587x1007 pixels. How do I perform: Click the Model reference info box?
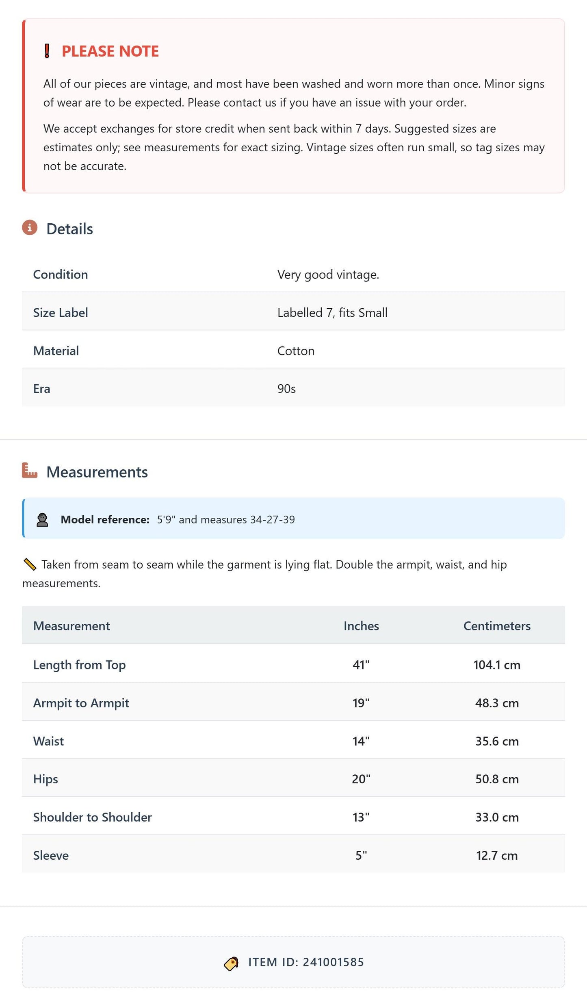point(293,519)
